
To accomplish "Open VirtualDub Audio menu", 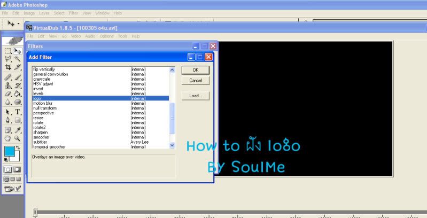I will coord(90,36).
